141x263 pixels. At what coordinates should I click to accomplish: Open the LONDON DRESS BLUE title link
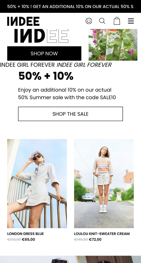click(25, 234)
